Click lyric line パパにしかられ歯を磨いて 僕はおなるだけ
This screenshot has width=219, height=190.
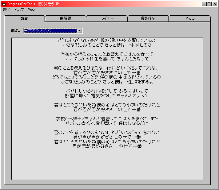coord(107,123)
